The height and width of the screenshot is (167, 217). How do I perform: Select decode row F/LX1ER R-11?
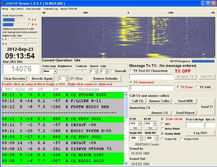[63, 101]
